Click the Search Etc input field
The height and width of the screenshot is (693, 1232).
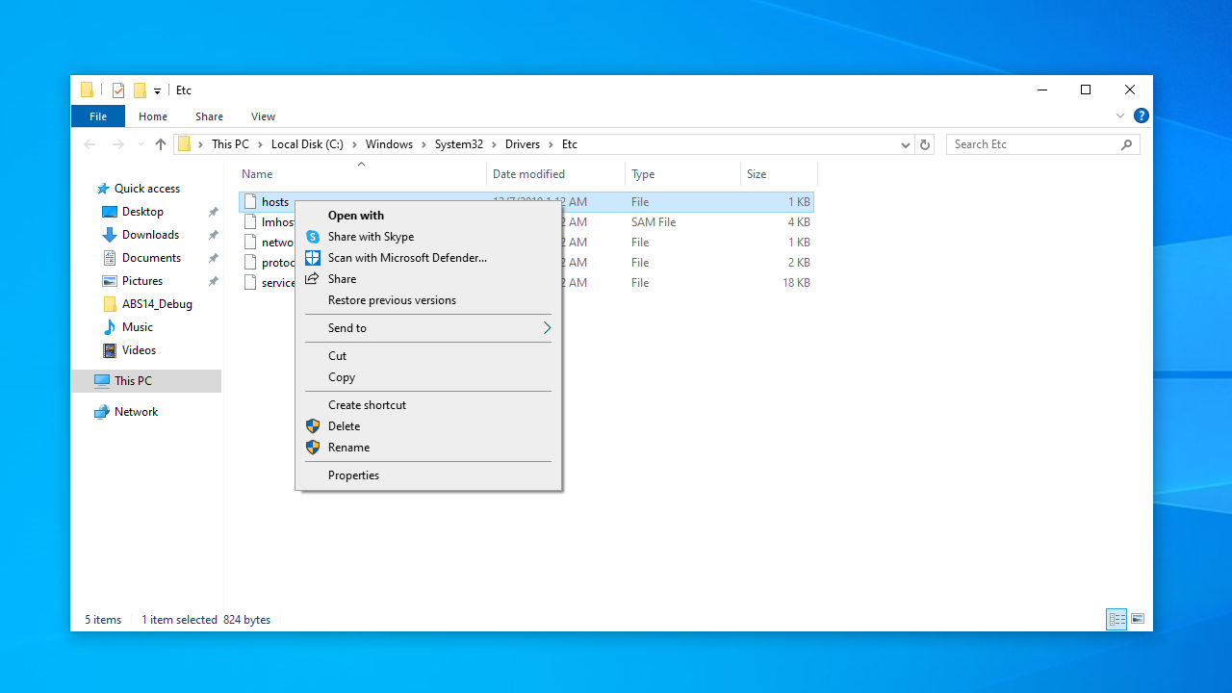click(x=1030, y=144)
